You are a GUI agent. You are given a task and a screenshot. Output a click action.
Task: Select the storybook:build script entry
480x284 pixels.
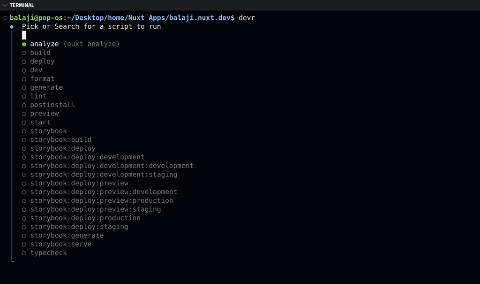pyautogui.click(x=60, y=139)
